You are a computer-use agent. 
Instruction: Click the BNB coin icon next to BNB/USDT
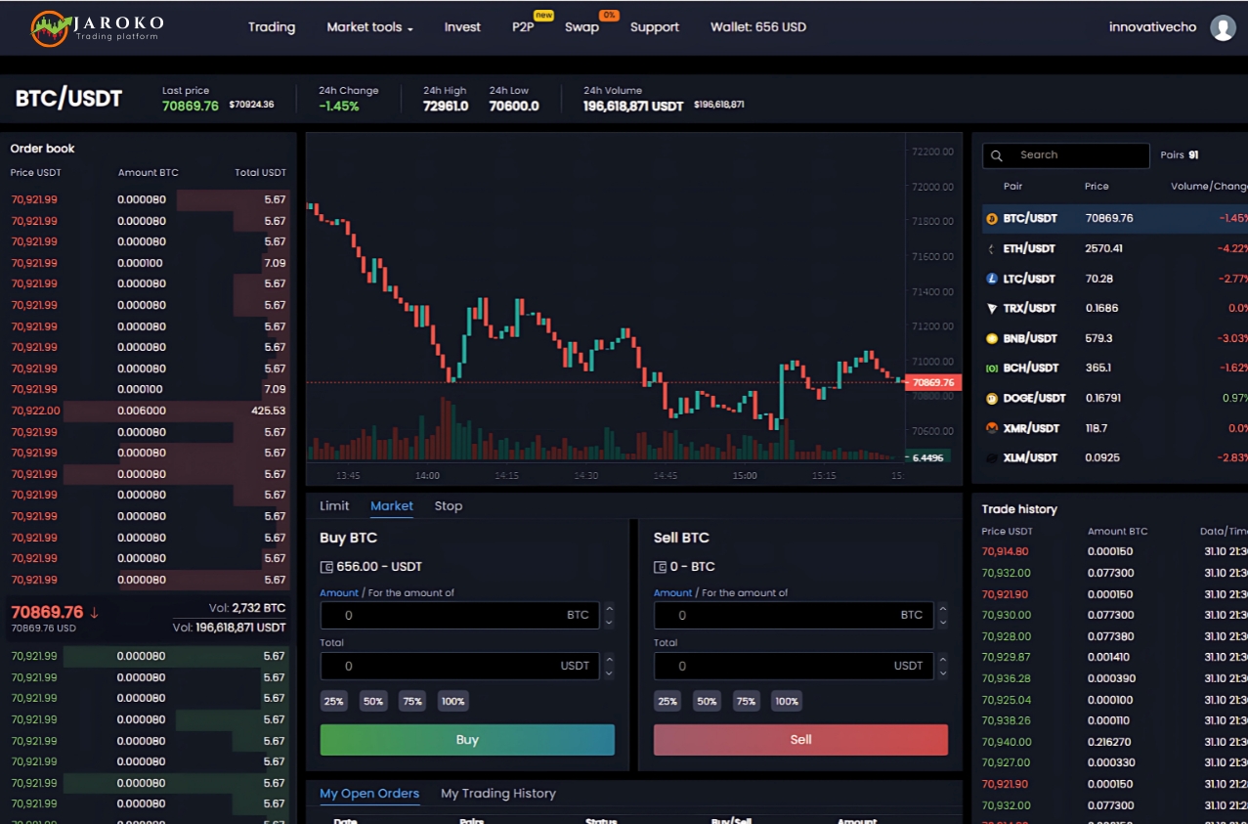tap(991, 339)
